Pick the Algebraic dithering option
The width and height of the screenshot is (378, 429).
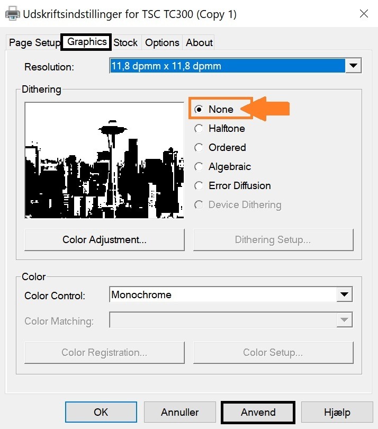click(x=223, y=167)
